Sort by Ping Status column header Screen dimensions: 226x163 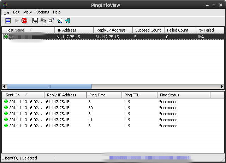click(184, 95)
